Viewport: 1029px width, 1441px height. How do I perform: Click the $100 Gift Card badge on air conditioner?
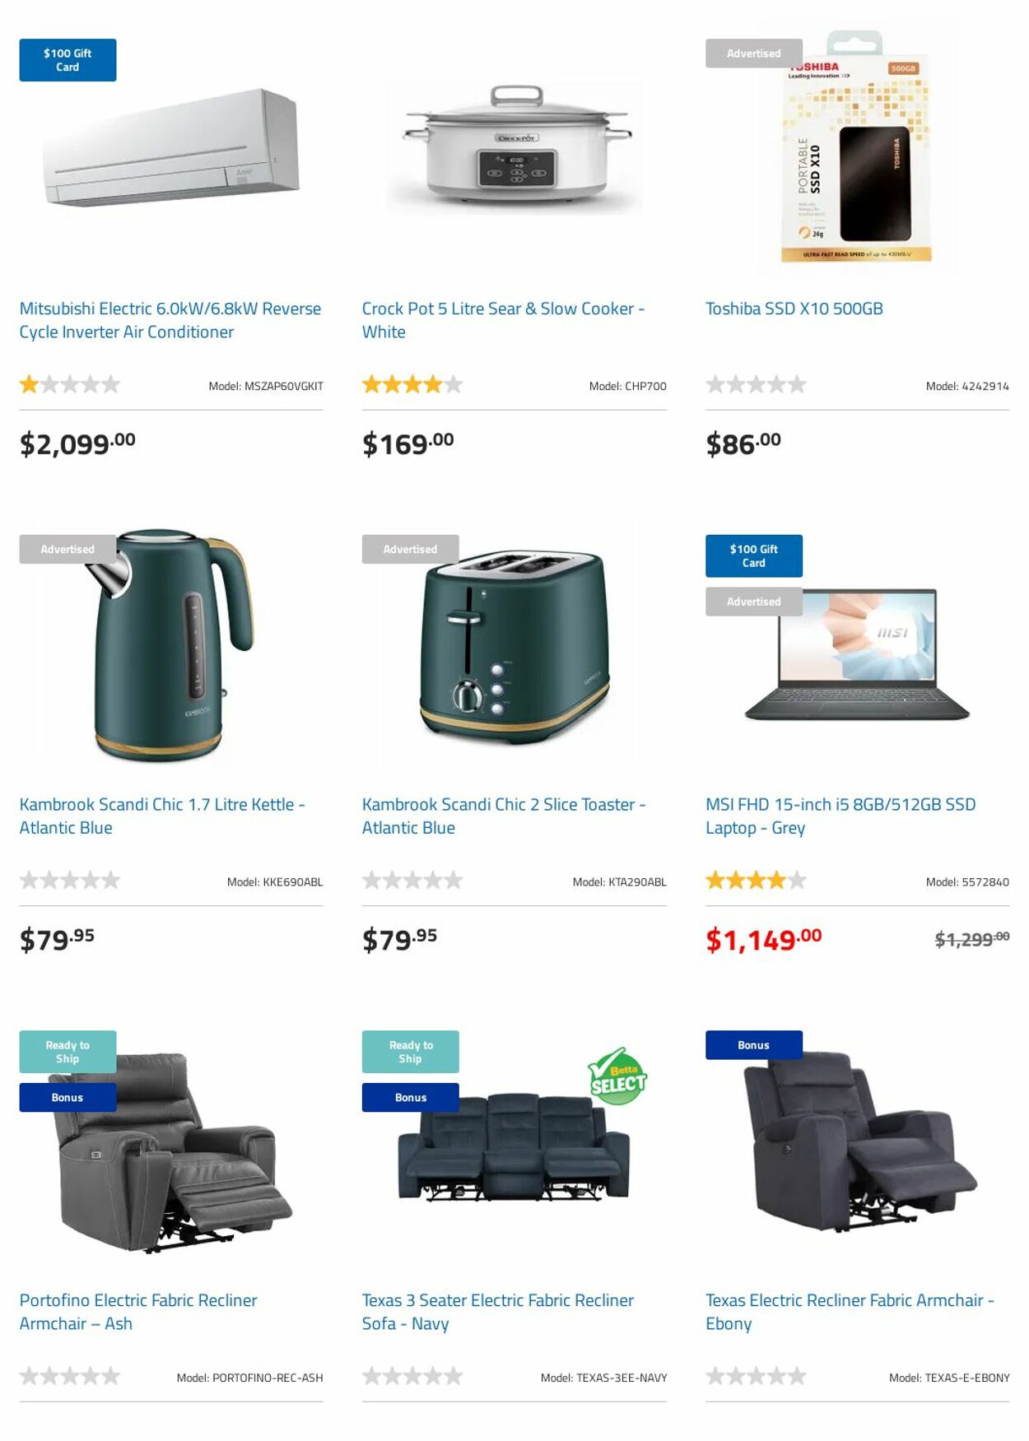point(68,60)
